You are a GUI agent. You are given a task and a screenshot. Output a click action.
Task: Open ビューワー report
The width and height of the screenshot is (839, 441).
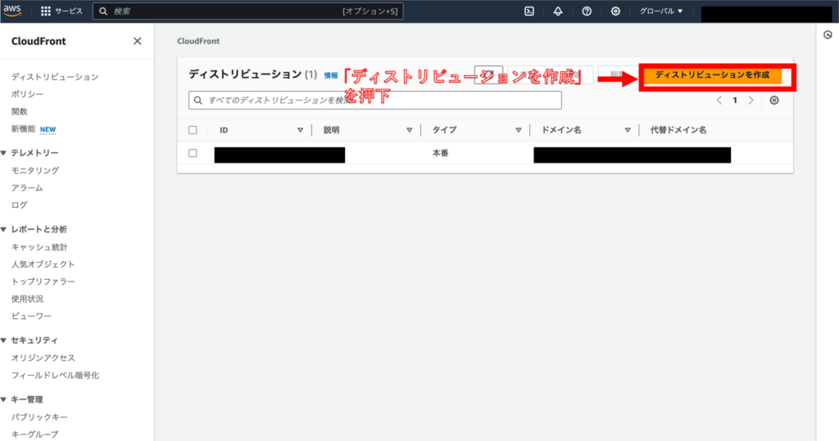pyautogui.click(x=32, y=316)
